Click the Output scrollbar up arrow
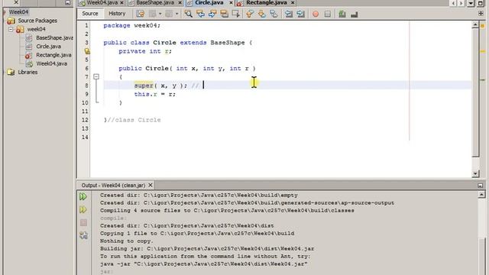Image resolution: width=489 pixels, height=275 pixels. (x=481, y=195)
